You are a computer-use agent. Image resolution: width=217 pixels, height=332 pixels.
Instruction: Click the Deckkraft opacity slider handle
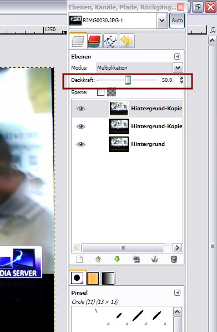[x=128, y=80]
